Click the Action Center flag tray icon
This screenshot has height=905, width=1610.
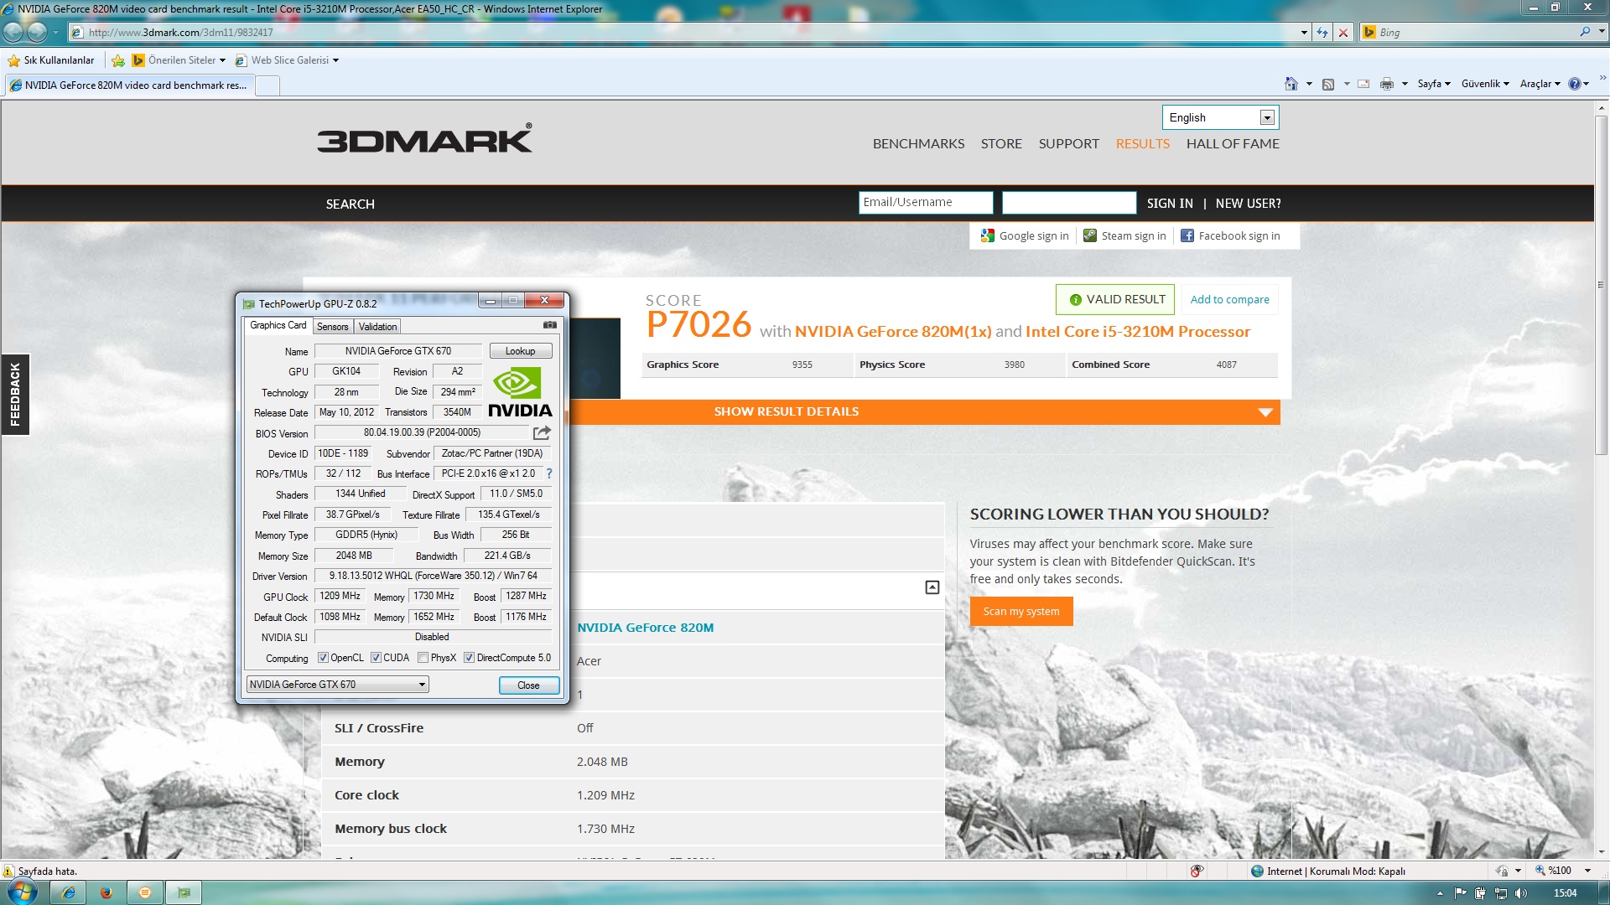[1460, 893]
